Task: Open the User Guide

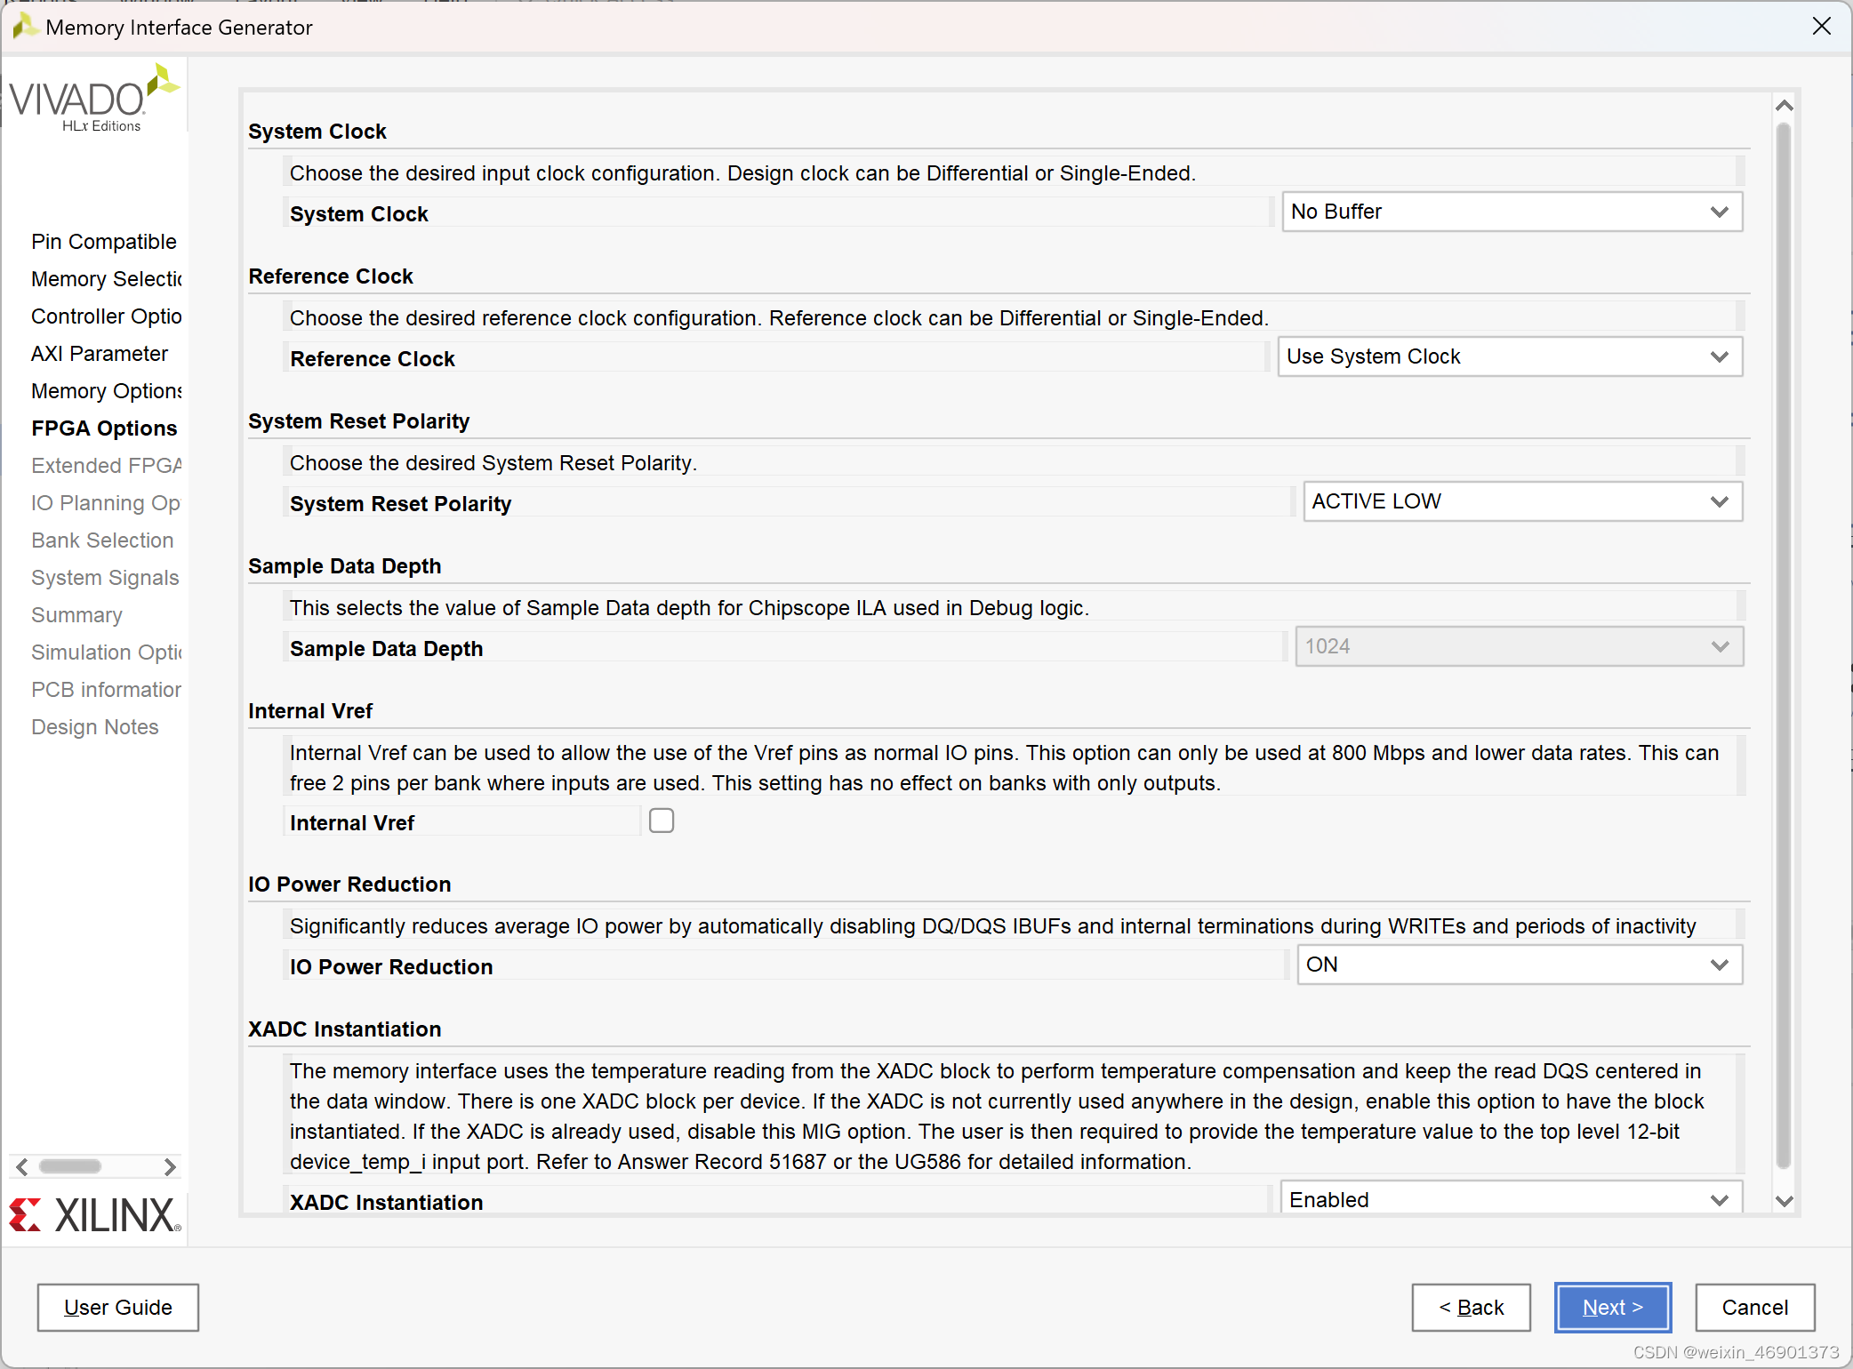Action: [x=118, y=1308]
